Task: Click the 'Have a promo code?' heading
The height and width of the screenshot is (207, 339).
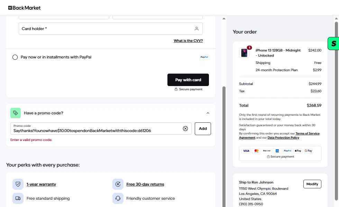Action: [44, 113]
